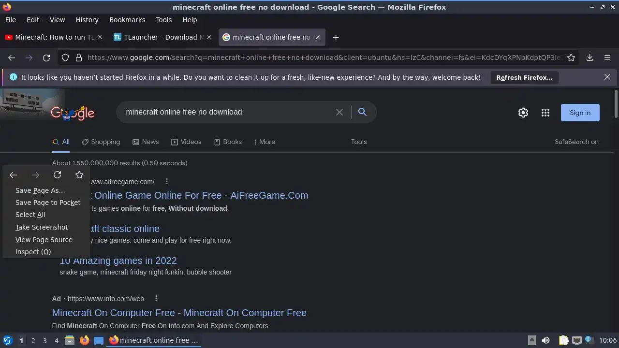Switch to the Minecraft How to run tab
619x348 pixels.
click(55, 37)
